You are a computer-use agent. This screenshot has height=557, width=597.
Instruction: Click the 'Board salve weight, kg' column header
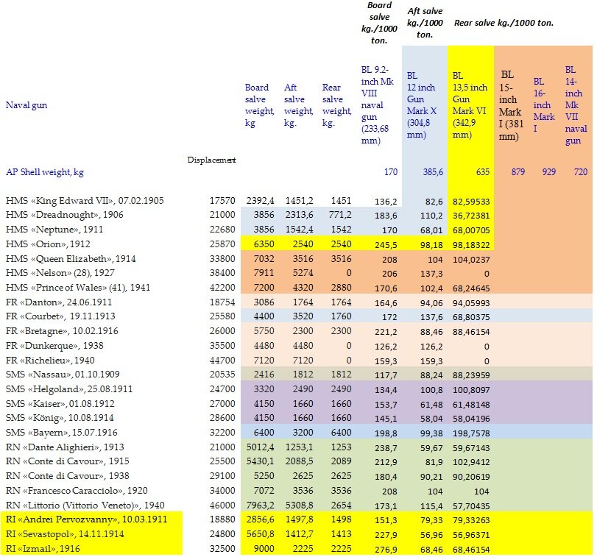tap(259, 105)
